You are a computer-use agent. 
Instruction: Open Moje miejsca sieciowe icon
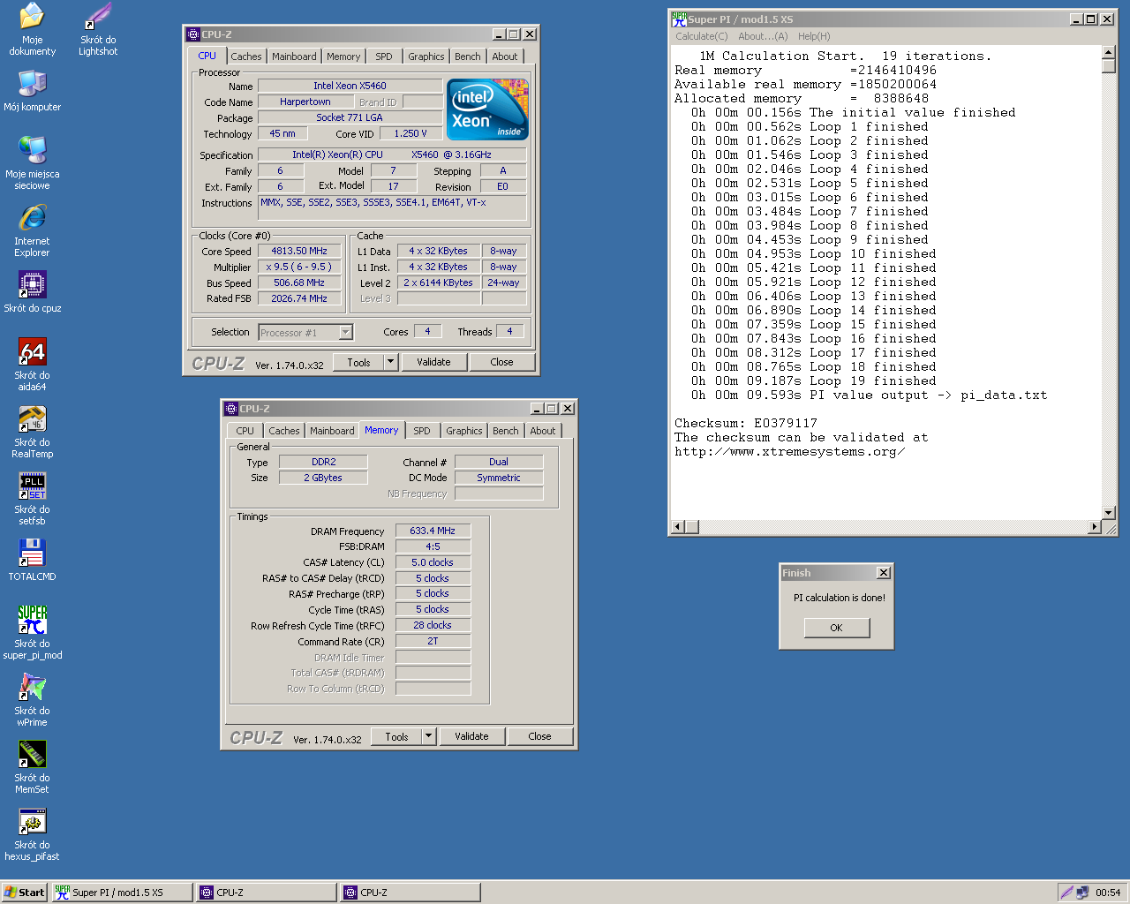click(x=32, y=150)
